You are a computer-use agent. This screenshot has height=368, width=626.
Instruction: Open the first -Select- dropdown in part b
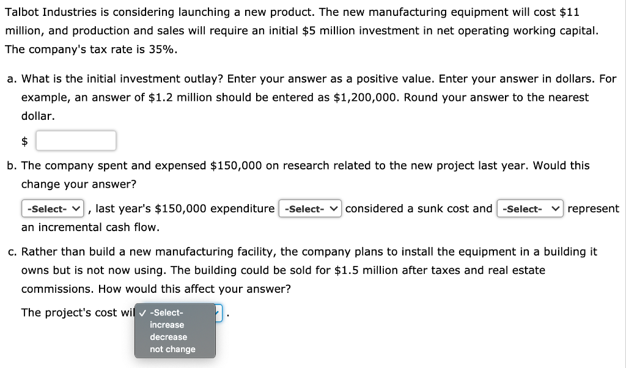point(53,208)
